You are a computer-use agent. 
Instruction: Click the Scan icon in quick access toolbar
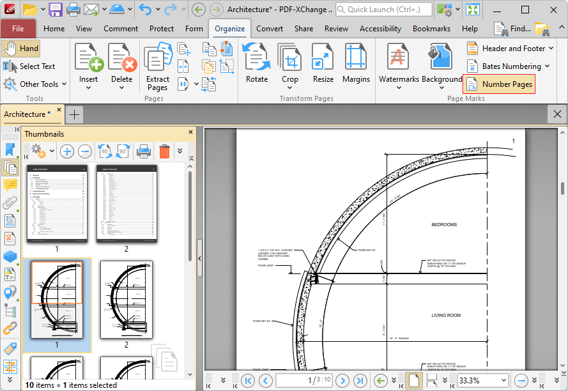point(117,10)
